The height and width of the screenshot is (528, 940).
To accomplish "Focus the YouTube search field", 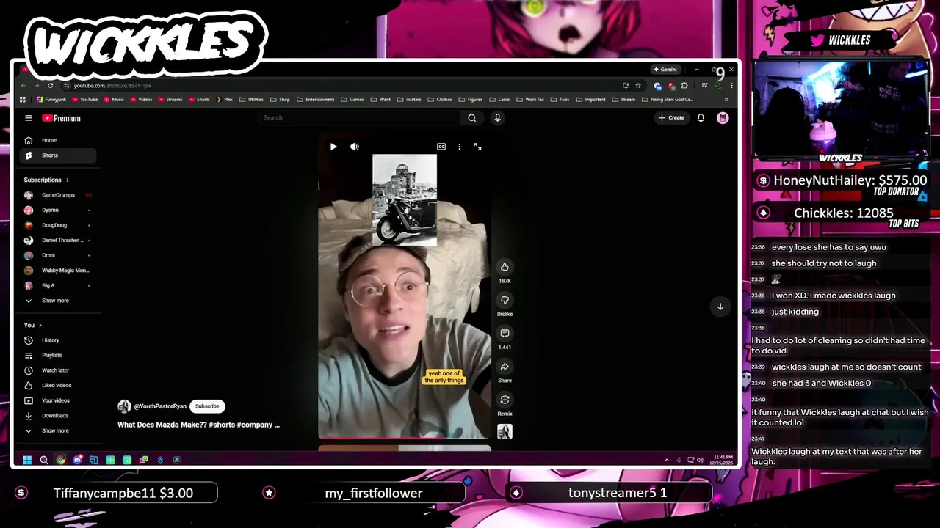I will (360, 118).
